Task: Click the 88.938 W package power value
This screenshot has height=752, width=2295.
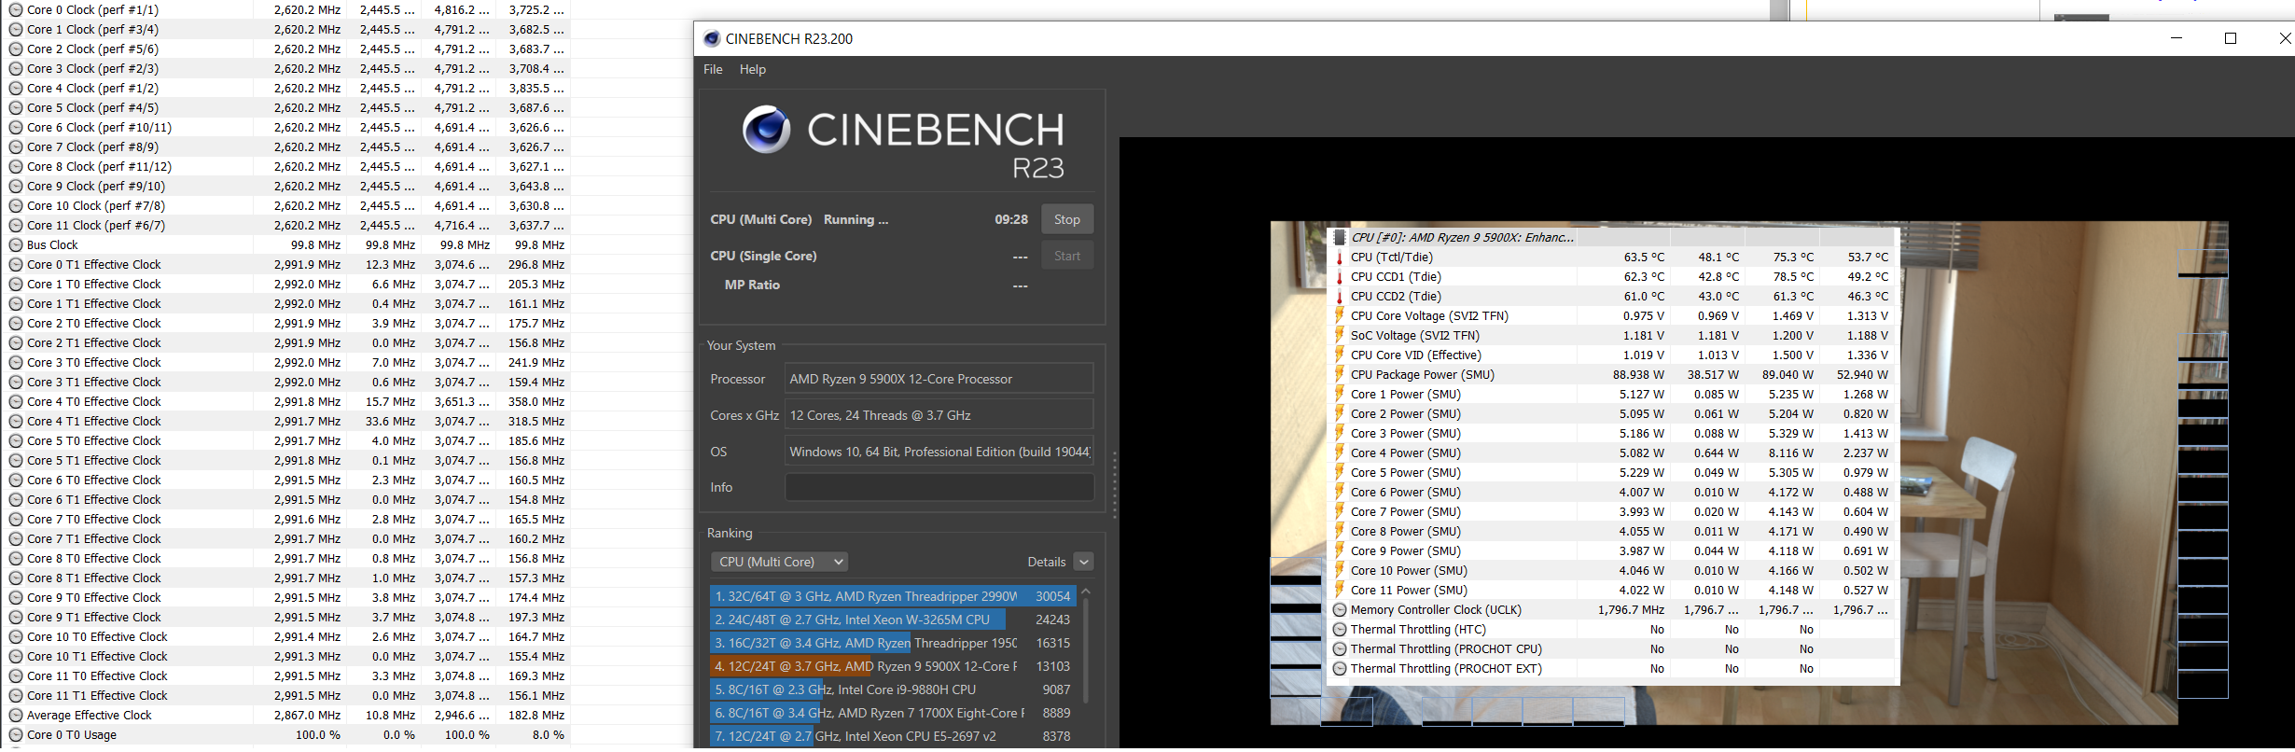Action: point(1638,374)
